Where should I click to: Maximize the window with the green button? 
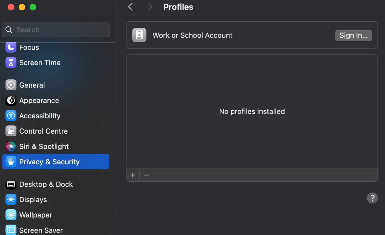[33, 7]
